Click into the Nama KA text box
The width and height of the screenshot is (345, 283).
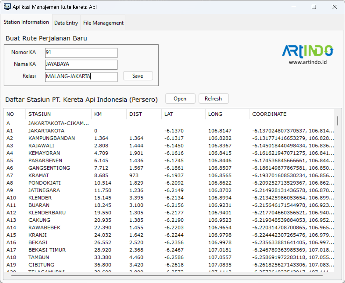(x=81, y=65)
